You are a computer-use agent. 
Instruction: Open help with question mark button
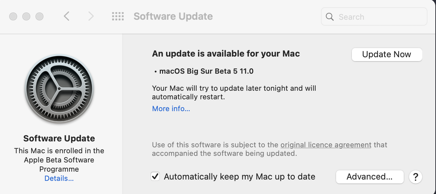point(415,177)
